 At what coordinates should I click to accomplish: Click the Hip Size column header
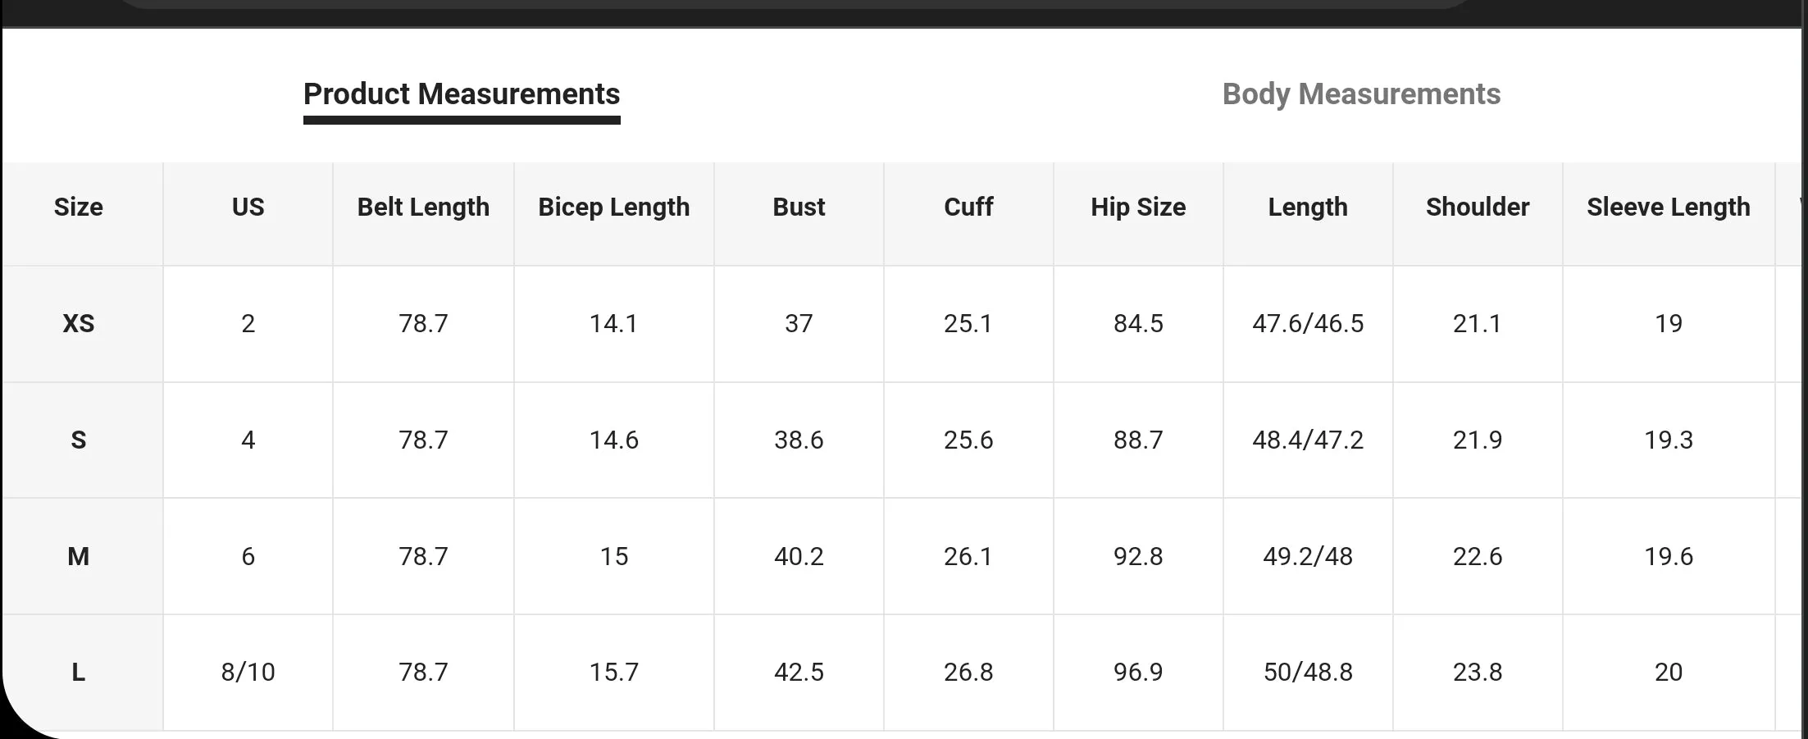(x=1138, y=207)
